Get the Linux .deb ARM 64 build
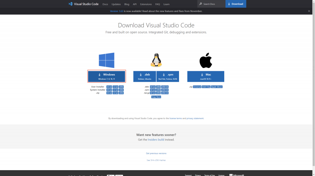The width and height of the screenshot is (315, 176). tap(165, 87)
